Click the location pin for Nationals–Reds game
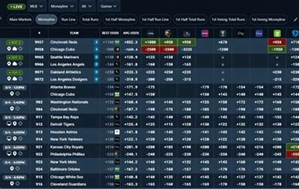Viewport: 299px width, 189px height. 12,109
